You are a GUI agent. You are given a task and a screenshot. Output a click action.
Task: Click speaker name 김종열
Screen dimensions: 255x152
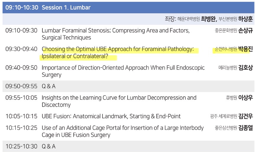246,128
